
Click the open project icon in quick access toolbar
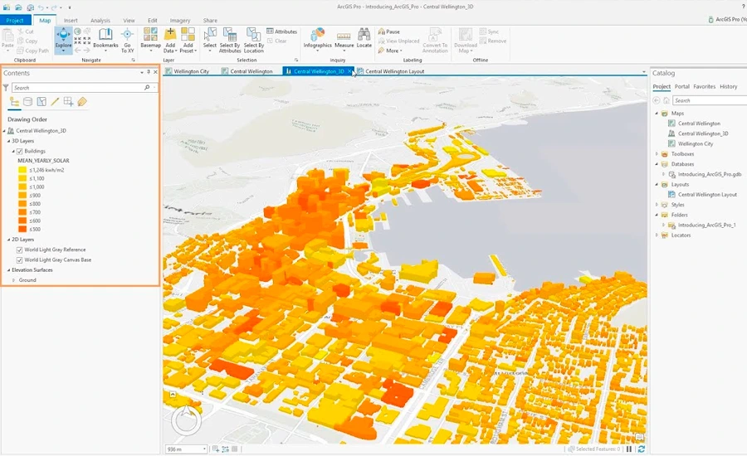tap(18, 7)
